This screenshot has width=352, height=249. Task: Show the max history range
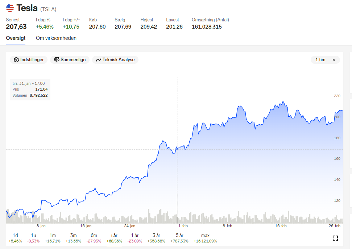(x=205, y=238)
